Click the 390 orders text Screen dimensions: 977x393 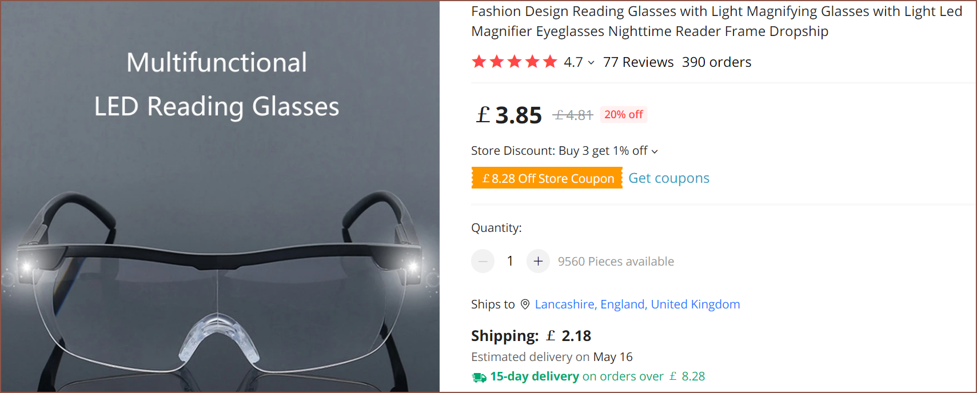click(x=716, y=62)
